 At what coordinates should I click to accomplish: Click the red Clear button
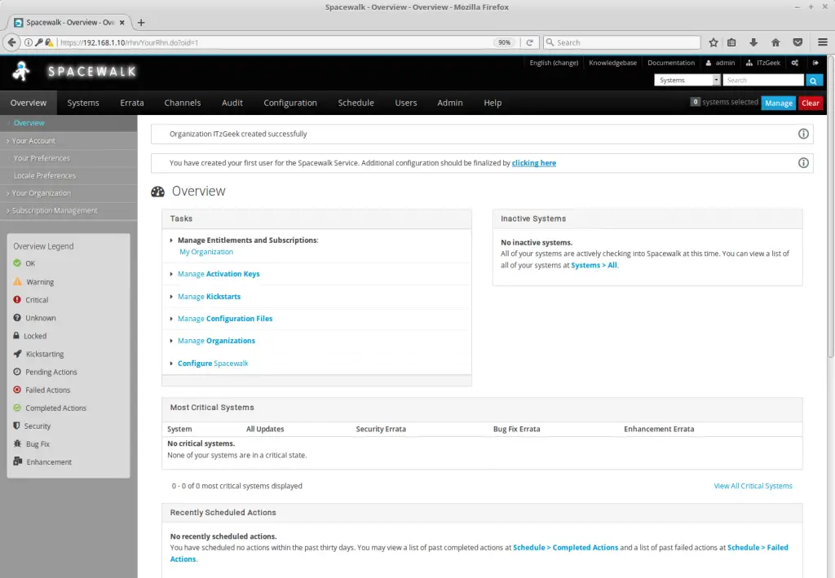click(x=811, y=104)
